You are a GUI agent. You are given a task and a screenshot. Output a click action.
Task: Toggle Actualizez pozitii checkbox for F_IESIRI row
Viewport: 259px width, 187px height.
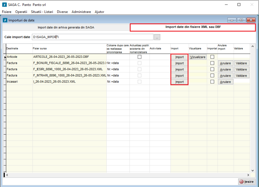[x=140, y=69]
